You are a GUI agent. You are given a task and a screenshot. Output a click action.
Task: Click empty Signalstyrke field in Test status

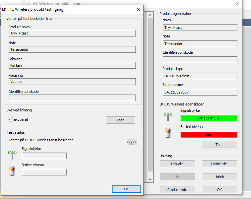pyautogui.click(x=44, y=156)
